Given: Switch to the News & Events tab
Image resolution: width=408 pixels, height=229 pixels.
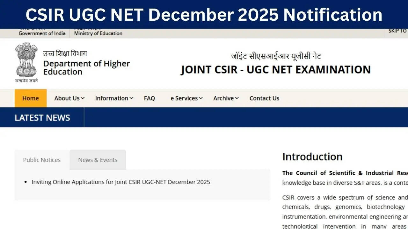Looking at the screenshot, I should click(98, 160).
